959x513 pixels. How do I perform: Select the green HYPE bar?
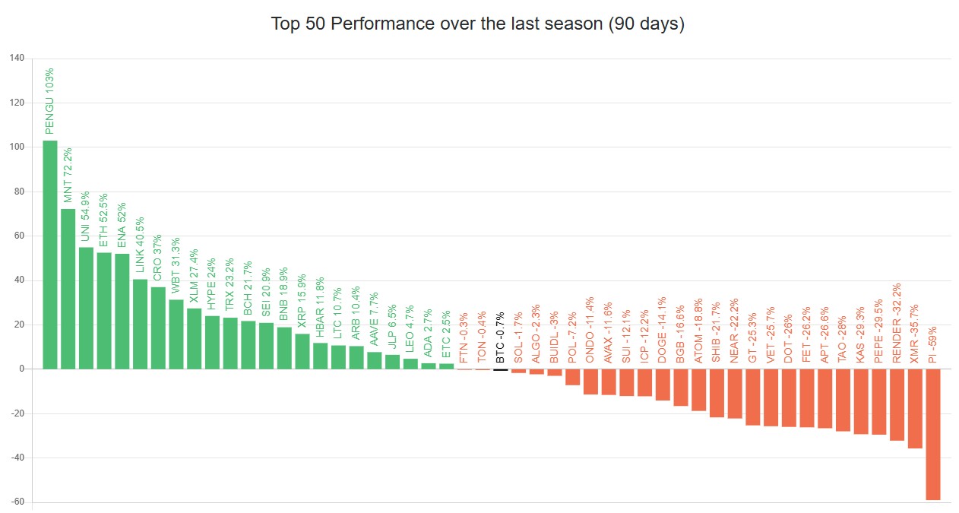212,342
